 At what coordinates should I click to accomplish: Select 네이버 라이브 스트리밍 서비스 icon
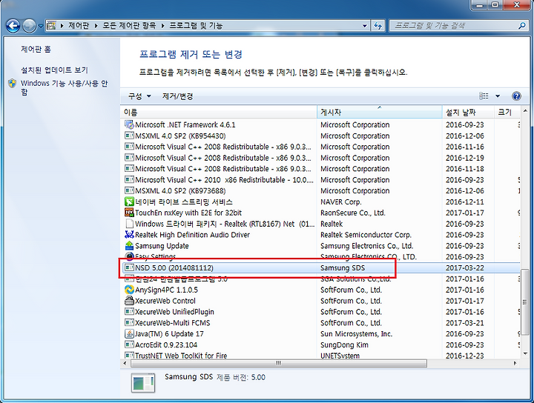pyautogui.click(x=129, y=201)
